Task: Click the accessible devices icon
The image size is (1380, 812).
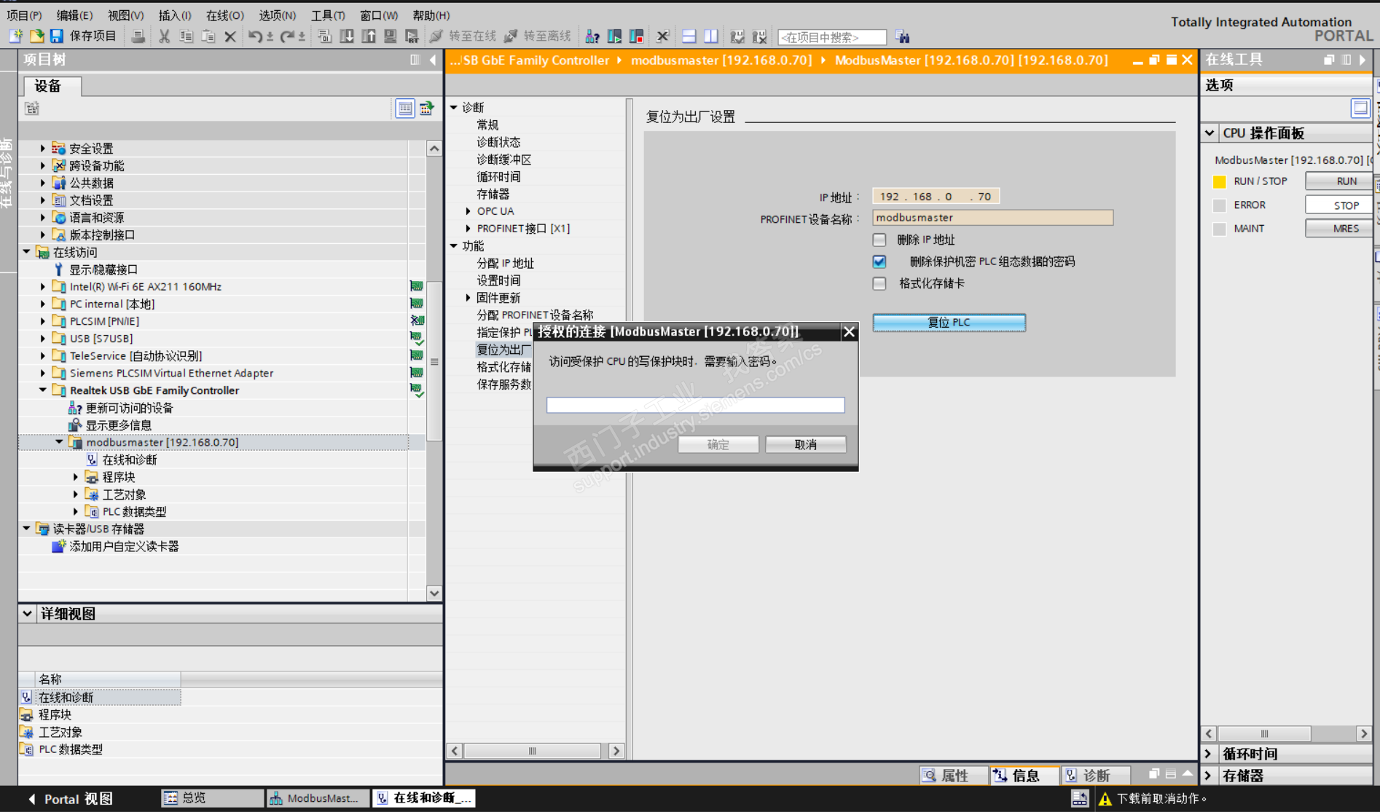Action: 592,36
